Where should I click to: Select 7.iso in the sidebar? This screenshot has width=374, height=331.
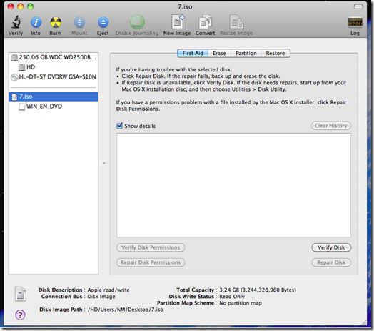[x=54, y=97]
